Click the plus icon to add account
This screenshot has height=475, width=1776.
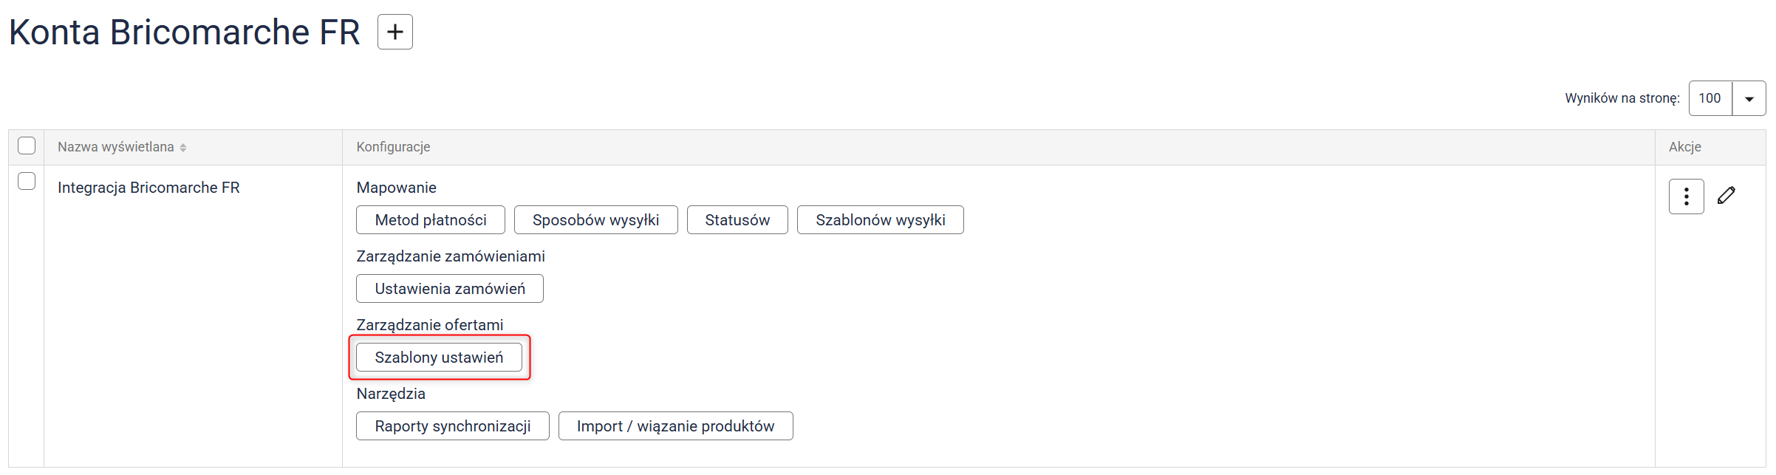pos(395,32)
